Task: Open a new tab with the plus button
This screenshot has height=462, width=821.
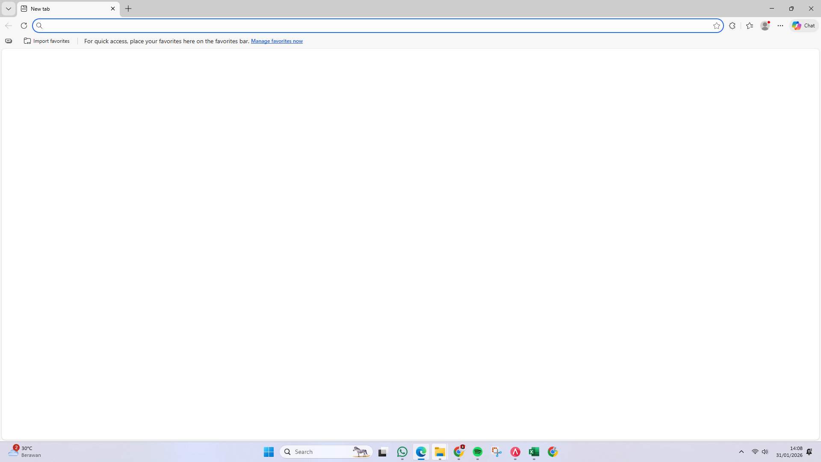Action: (128, 9)
